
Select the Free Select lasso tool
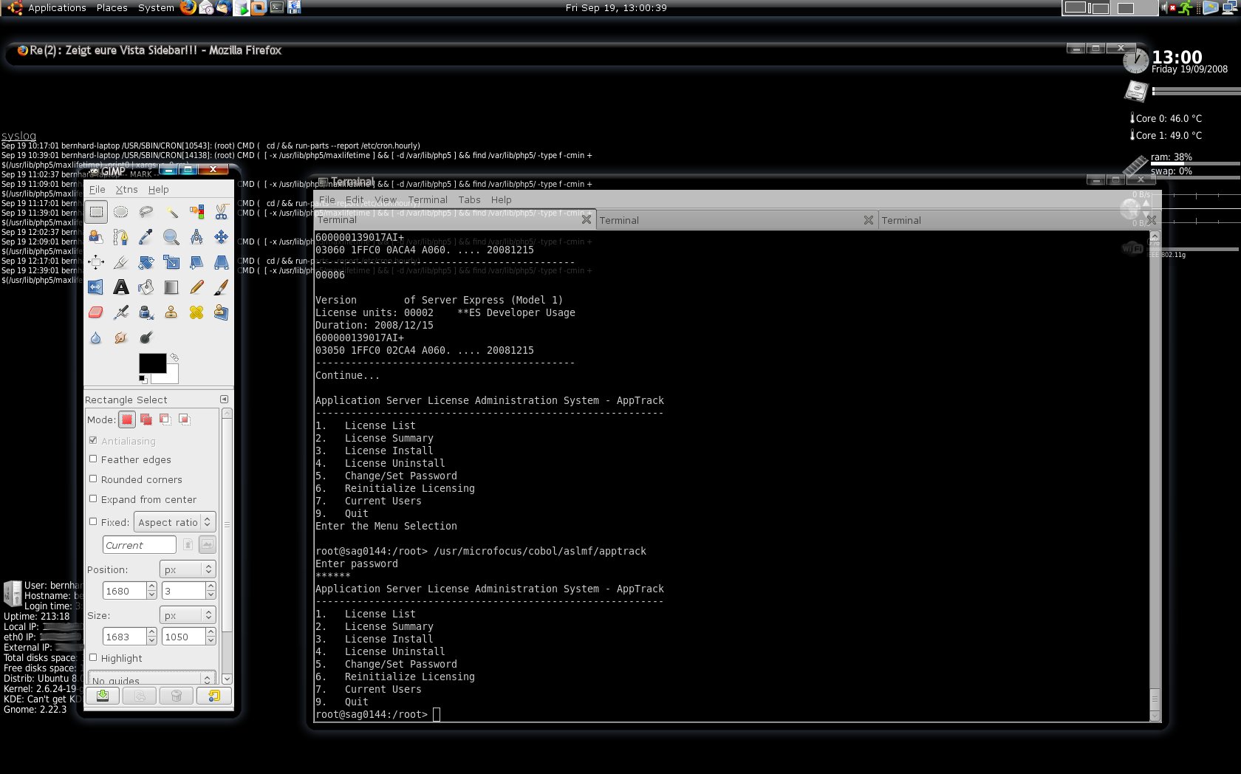tap(146, 212)
